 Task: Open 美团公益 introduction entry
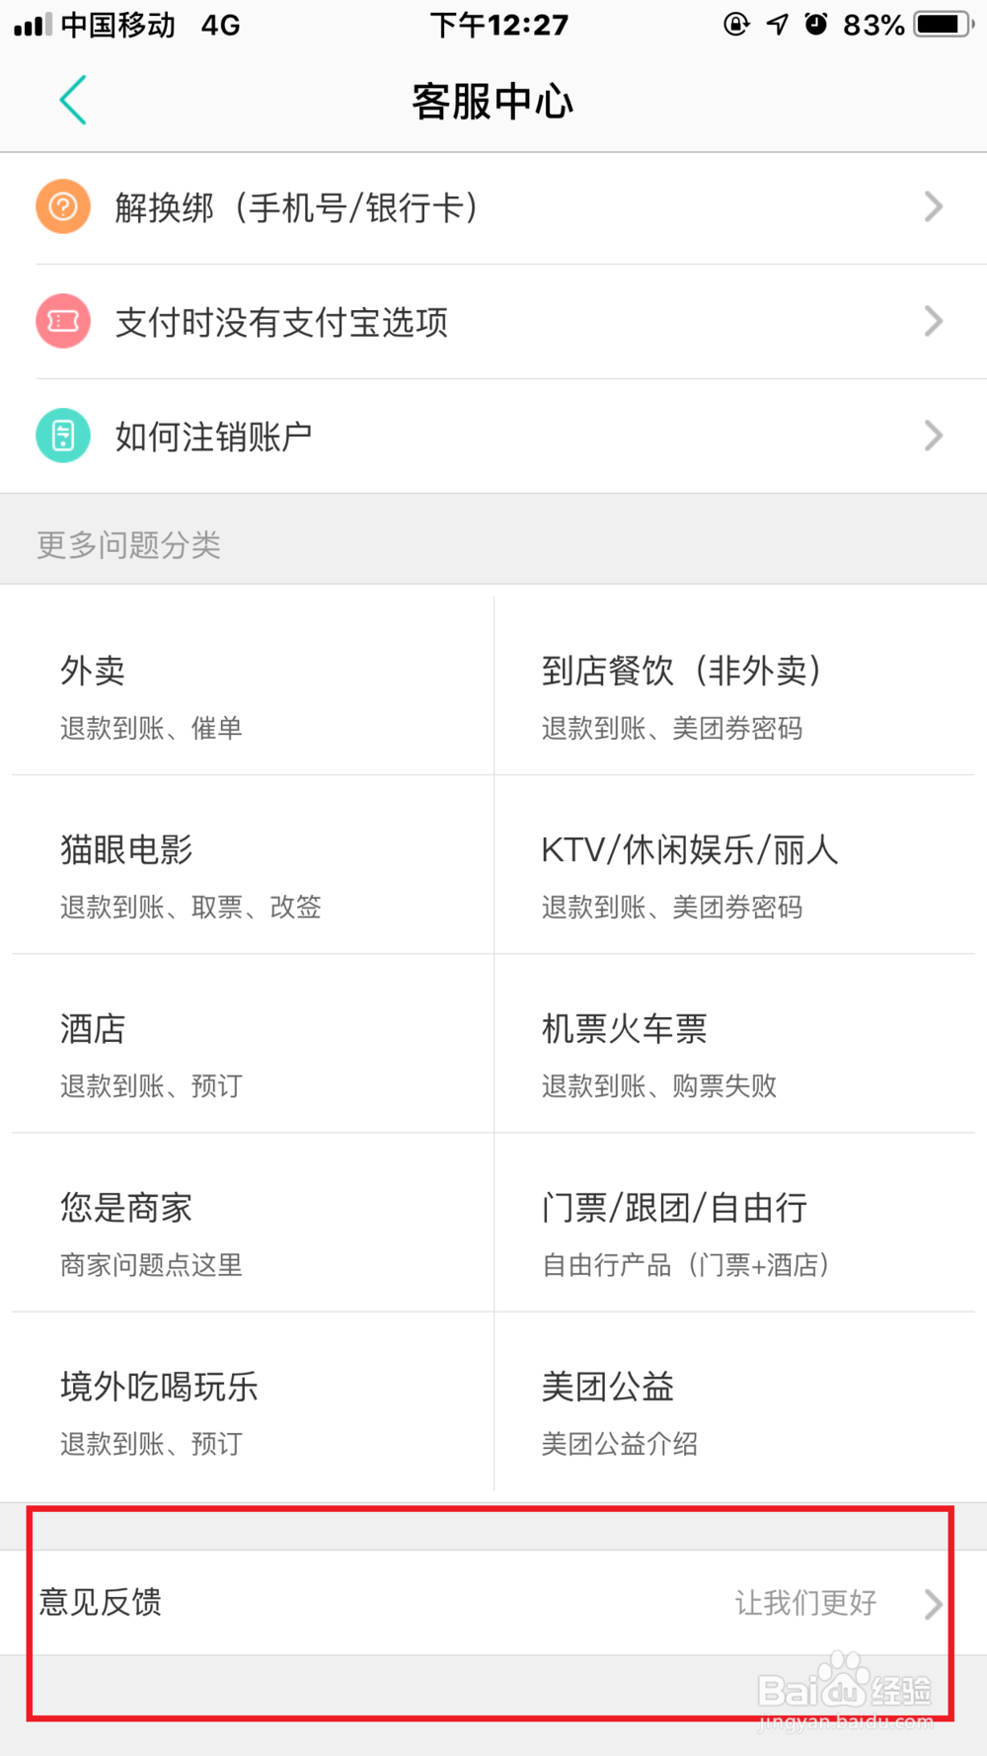click(x=734, y=1401)
